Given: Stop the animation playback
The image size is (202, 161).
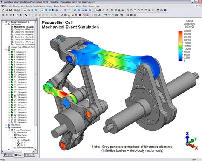Looking at the screenshot, I should 21,15.
